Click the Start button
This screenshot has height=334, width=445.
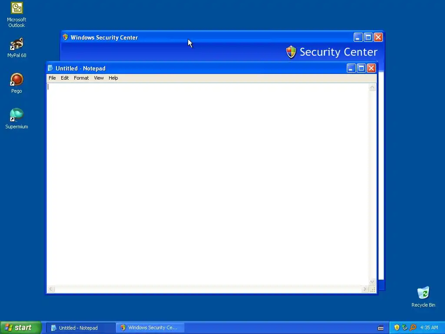[21, 327]
